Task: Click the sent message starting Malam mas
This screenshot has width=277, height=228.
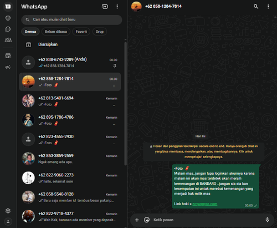Action: (x=216, y=186)
